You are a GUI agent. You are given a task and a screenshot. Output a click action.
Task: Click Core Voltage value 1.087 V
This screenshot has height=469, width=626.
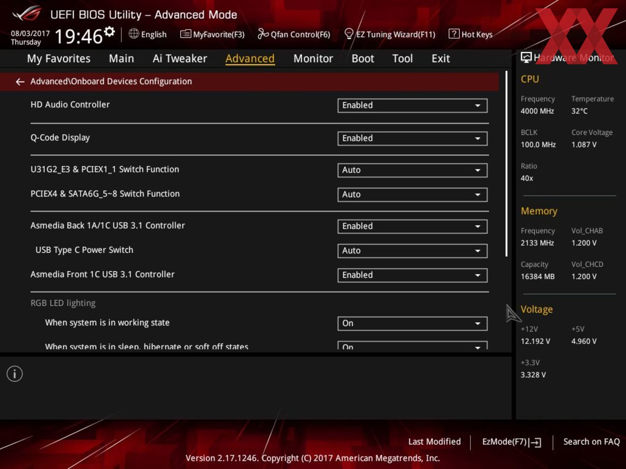(x=584, y=144)
